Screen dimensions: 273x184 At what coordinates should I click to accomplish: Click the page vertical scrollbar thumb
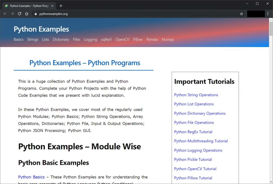coord(271,29)
